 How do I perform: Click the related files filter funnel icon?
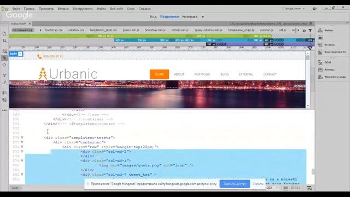tap(310, 31)
